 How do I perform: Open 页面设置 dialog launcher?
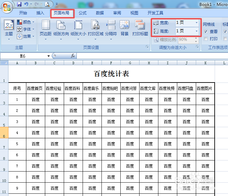(x=147, y=47)
